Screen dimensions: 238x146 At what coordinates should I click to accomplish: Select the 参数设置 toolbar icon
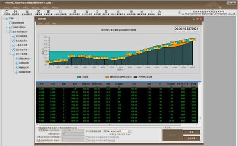[x=97, y=13]
